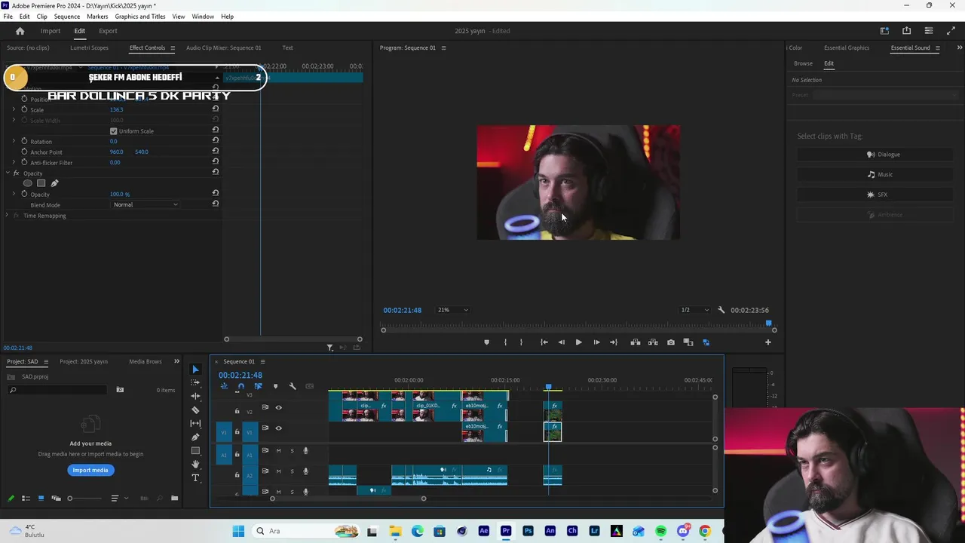Open the Workspaces icon at top right
Image resolution: width=965 pixels, height=543 pixels.
coord(884,31)
